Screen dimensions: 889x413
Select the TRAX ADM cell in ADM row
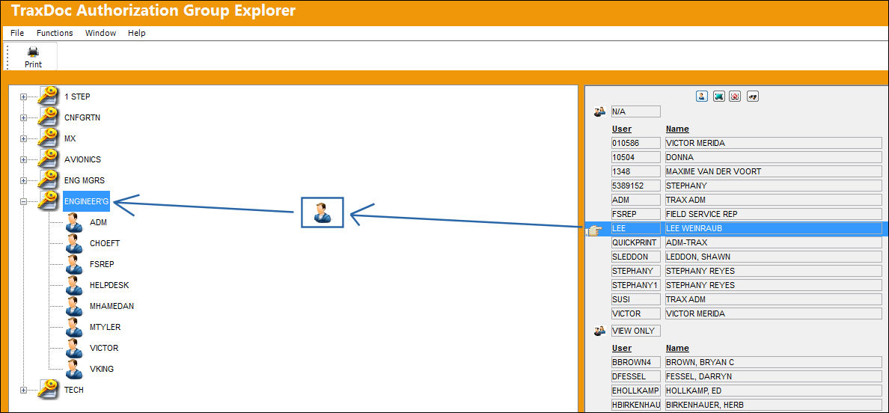pyautogui.click(x=773, y=200)
